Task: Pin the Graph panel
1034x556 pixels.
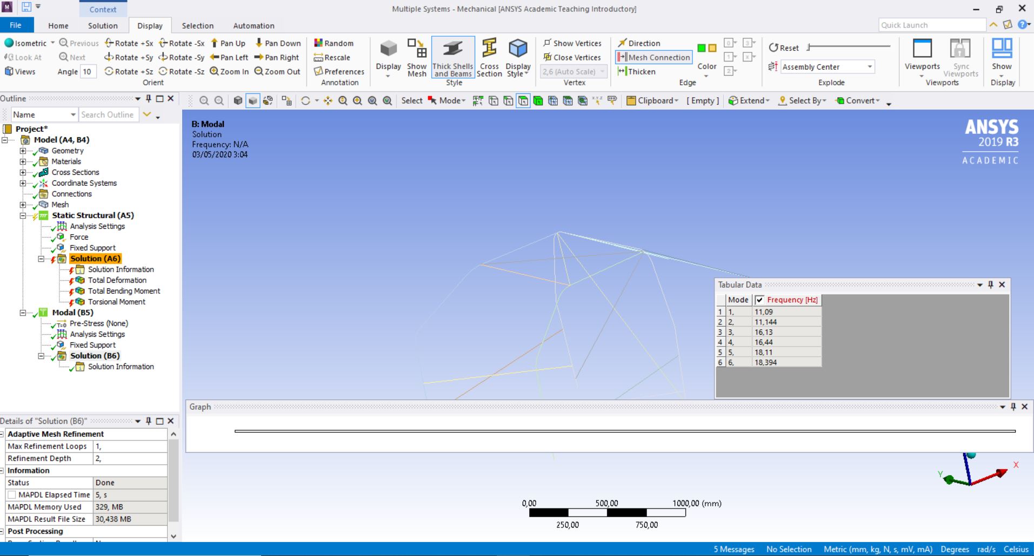Action: click(x=1013, y=406)
